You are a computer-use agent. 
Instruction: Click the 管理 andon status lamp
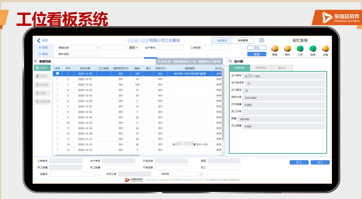tap(275, 48)
